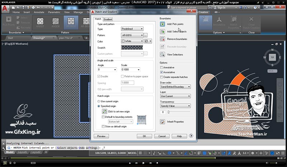Click the View Selections magnifier icon

tap(163, 54)
